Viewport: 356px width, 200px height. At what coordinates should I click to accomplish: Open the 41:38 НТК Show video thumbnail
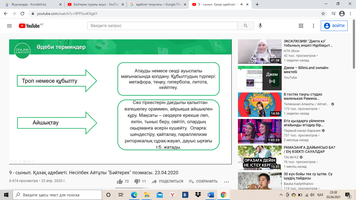(x=260, y=52)
